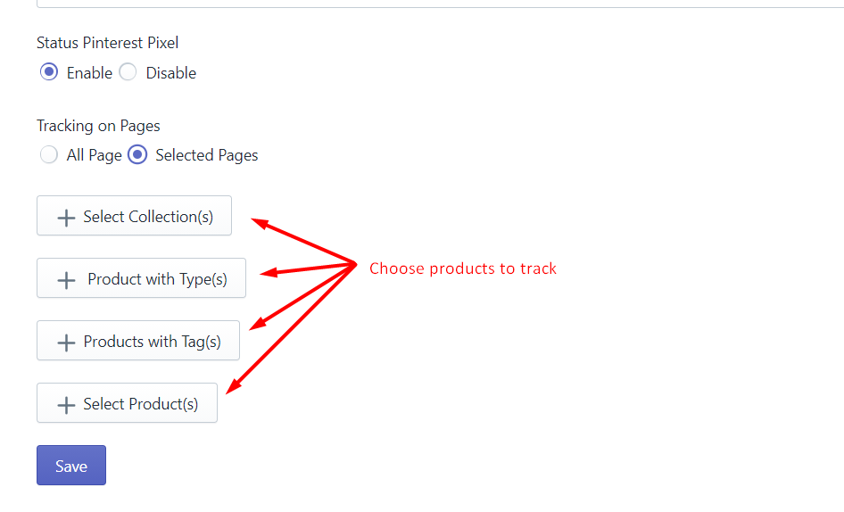The image size is (844, 512).
Task: Click the red Choose products to track note
Action: pyautogui.click(x=463, y=268)
